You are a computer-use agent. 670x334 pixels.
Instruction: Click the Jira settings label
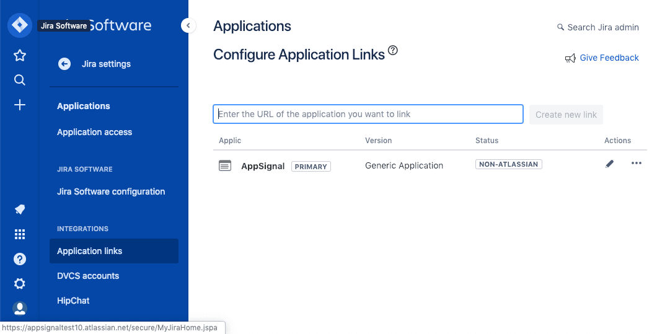pyautogui.click(x=106, y=64)
